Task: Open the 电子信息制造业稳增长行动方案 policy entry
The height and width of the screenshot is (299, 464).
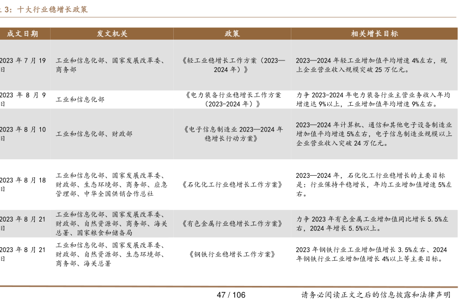Action: coord(232,134)
